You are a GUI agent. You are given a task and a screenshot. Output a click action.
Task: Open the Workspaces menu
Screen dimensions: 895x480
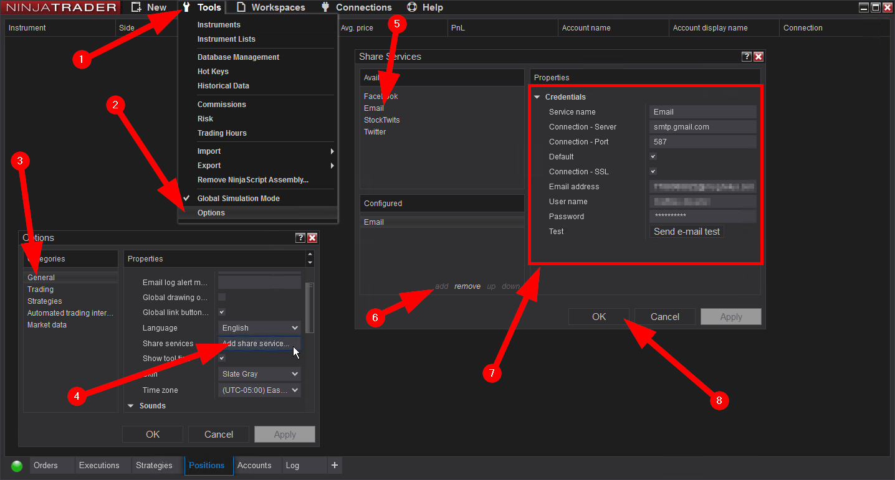click(270, 7)
